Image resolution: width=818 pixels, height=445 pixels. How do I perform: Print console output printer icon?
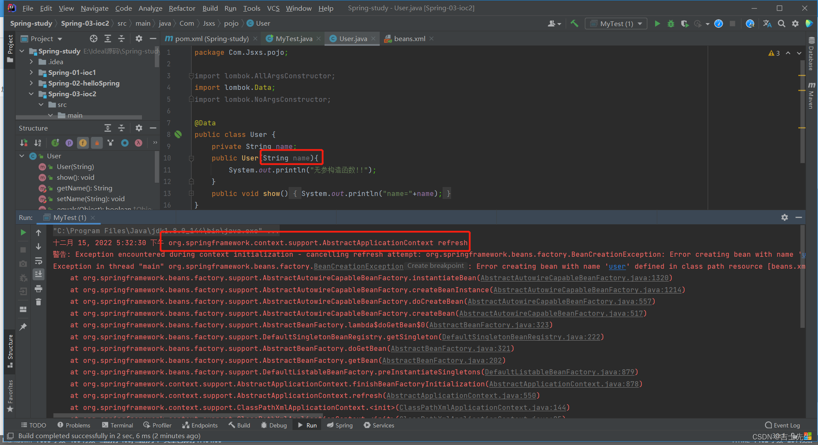[38, 288]
